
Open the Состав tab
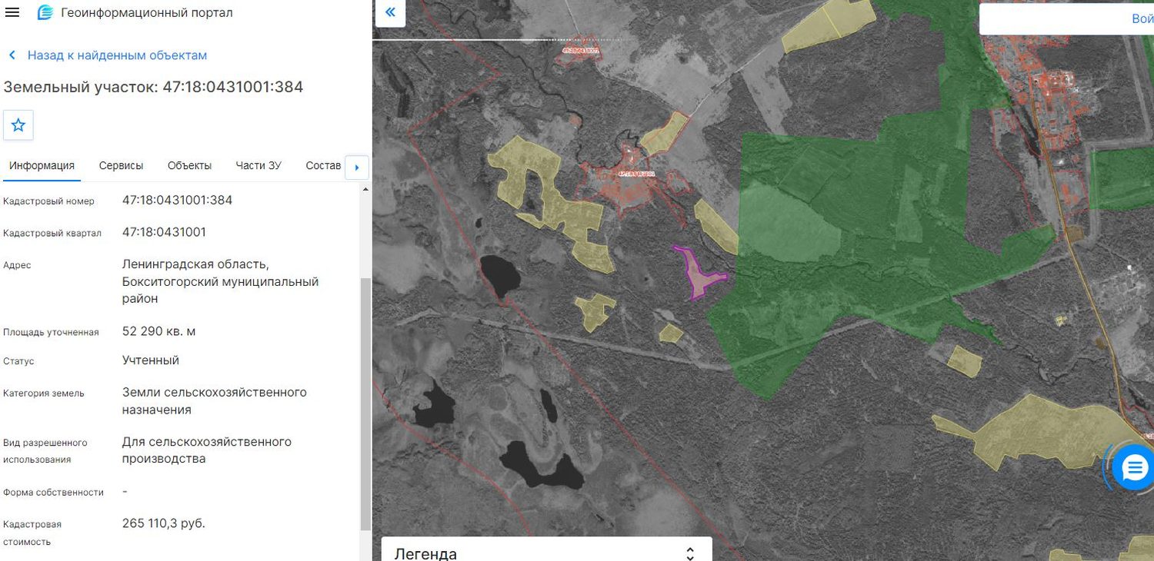(323, 166)
